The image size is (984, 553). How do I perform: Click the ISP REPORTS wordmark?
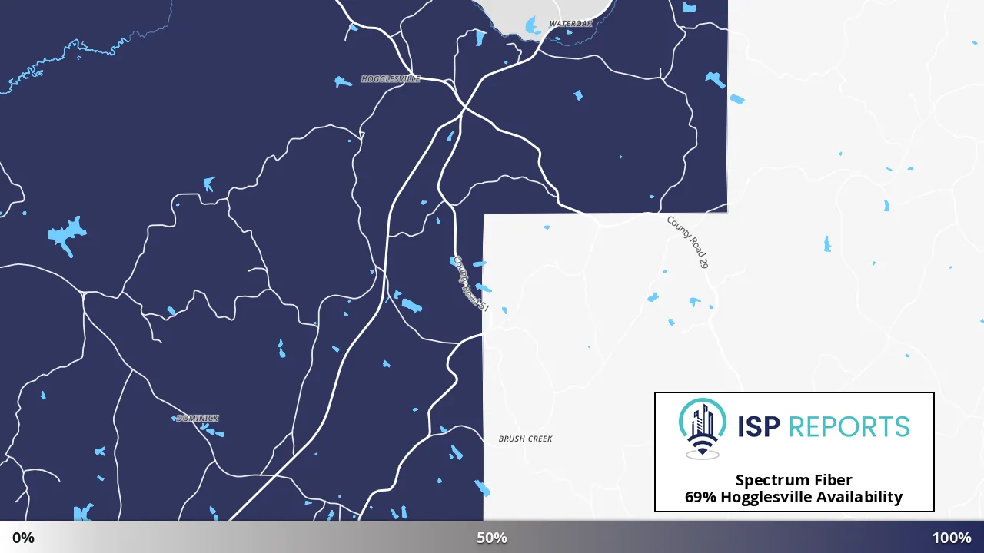click(823, 426)
